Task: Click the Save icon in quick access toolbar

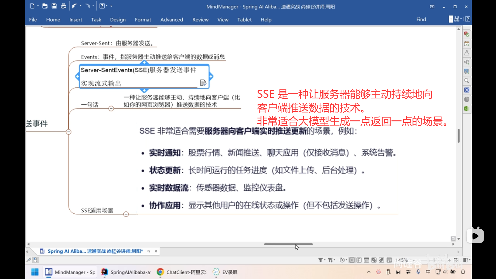Action: (x=54, y=5)
